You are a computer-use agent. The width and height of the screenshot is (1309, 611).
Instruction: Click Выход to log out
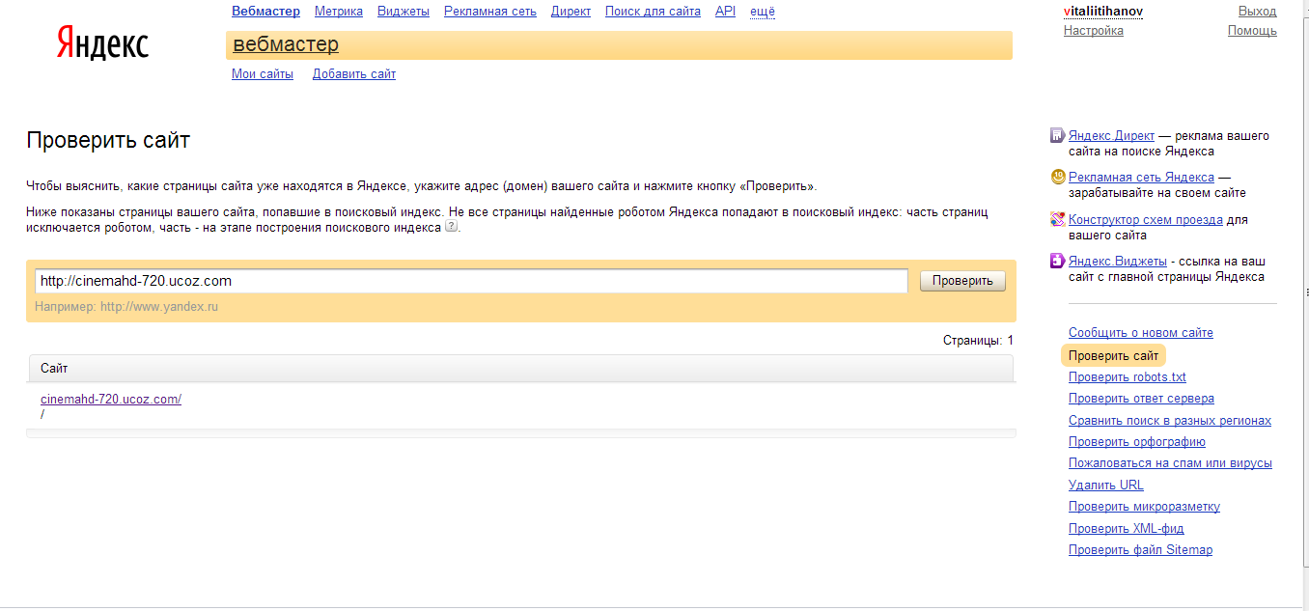[1258, 12]
